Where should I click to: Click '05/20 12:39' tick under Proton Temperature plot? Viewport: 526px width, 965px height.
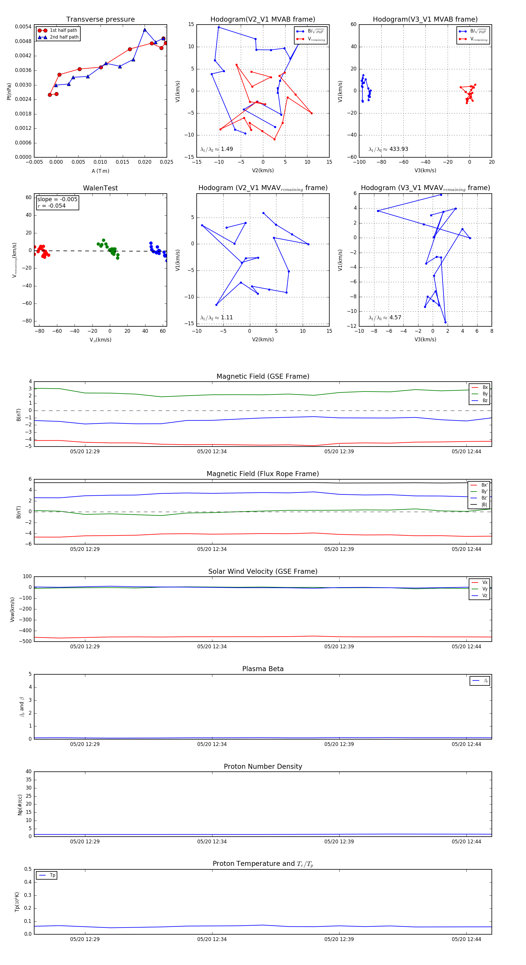click(x=339, y=939)
